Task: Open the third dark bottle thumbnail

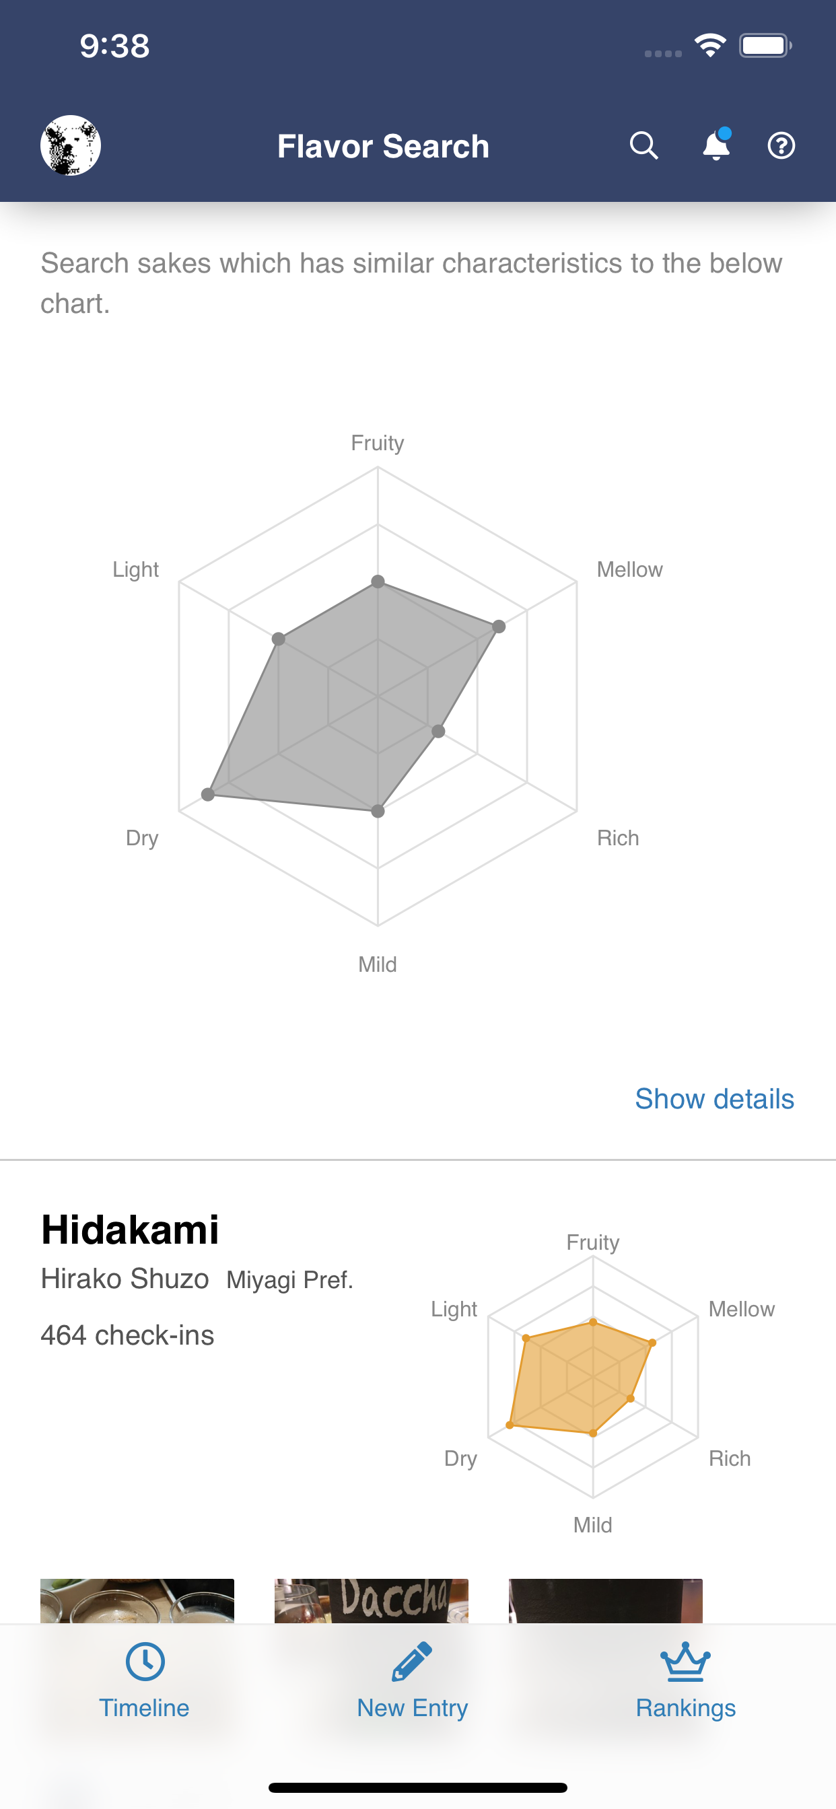Action: point(605,1600)
